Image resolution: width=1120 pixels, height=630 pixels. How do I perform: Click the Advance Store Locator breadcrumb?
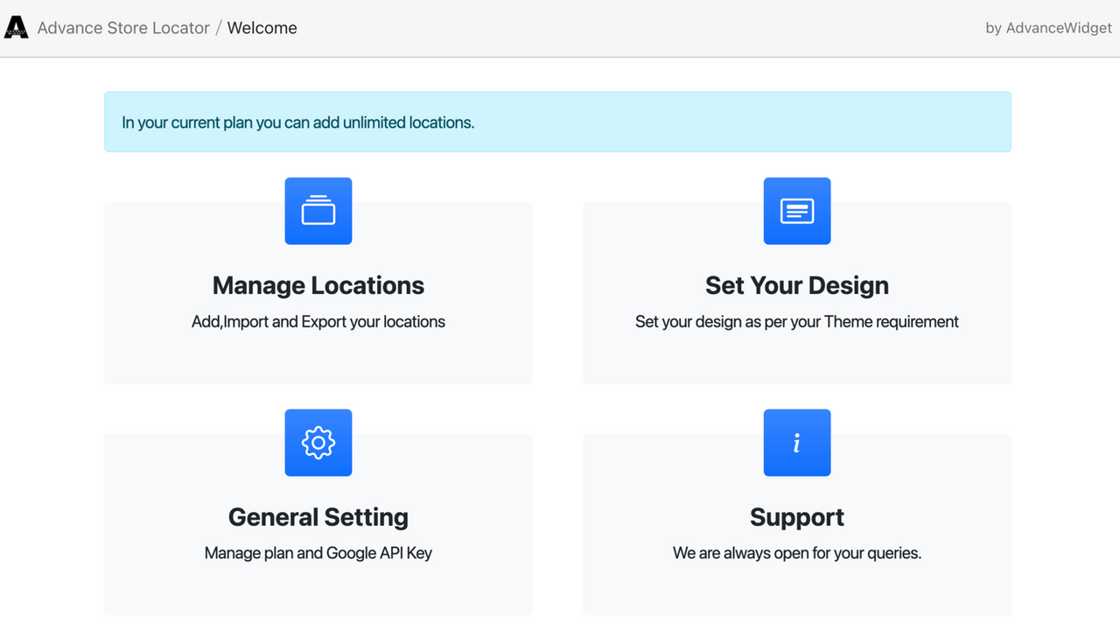click(123, 28)
